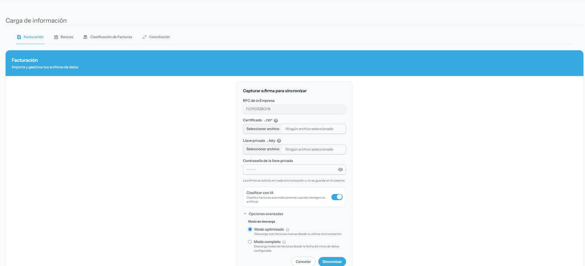The width and height of the screenshot is (585, 266).
Task: Reveal private key password with eye icon
Action: coord(340,170)
